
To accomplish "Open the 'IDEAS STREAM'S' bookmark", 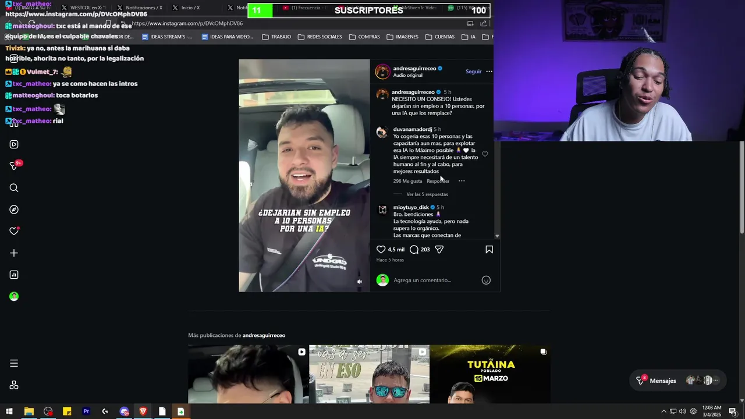I will (x=166, y=37).
